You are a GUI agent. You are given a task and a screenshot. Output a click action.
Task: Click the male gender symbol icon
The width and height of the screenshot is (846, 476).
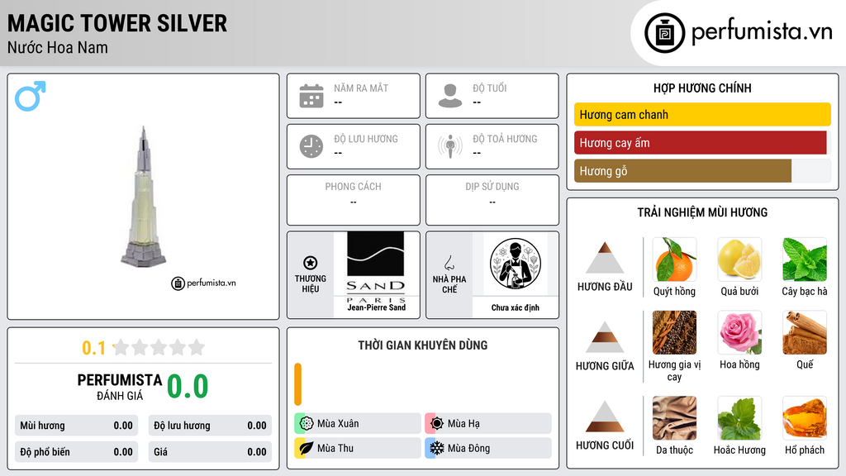31,96
